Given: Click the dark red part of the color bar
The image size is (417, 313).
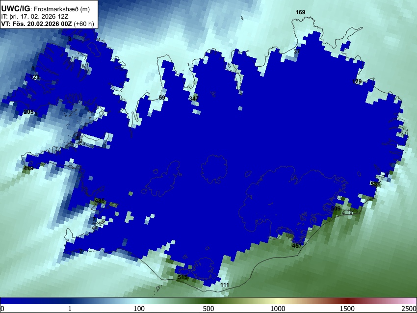Looking at the screenshot, I should [x=347, y=301].
